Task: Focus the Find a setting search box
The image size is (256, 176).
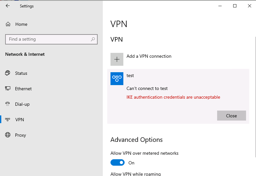Action: pos(51,39)
